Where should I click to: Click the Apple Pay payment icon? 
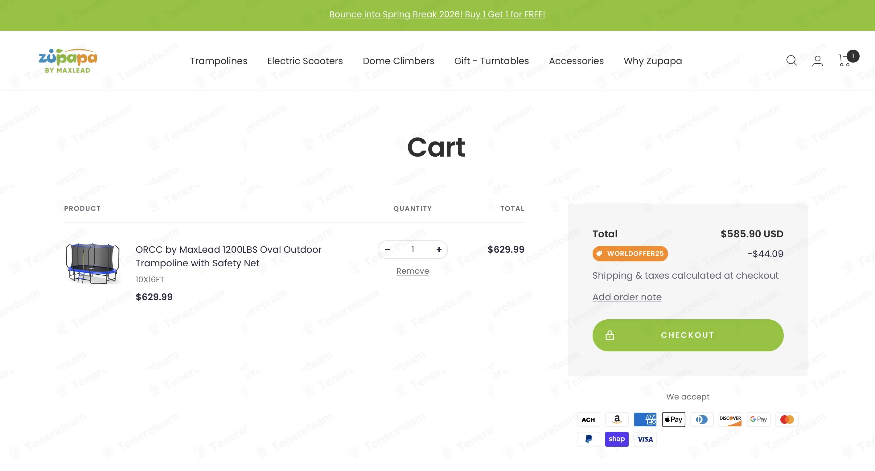coord(673,420)
